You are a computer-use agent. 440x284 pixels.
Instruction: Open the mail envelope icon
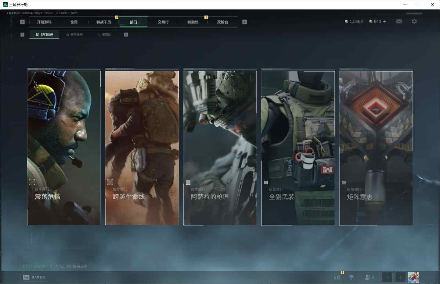point(399,21)
